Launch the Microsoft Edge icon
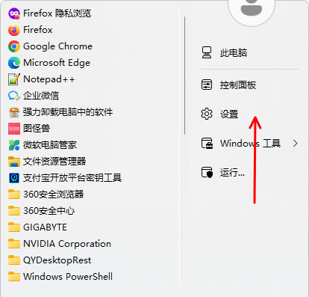 click(x=14, y=63)
